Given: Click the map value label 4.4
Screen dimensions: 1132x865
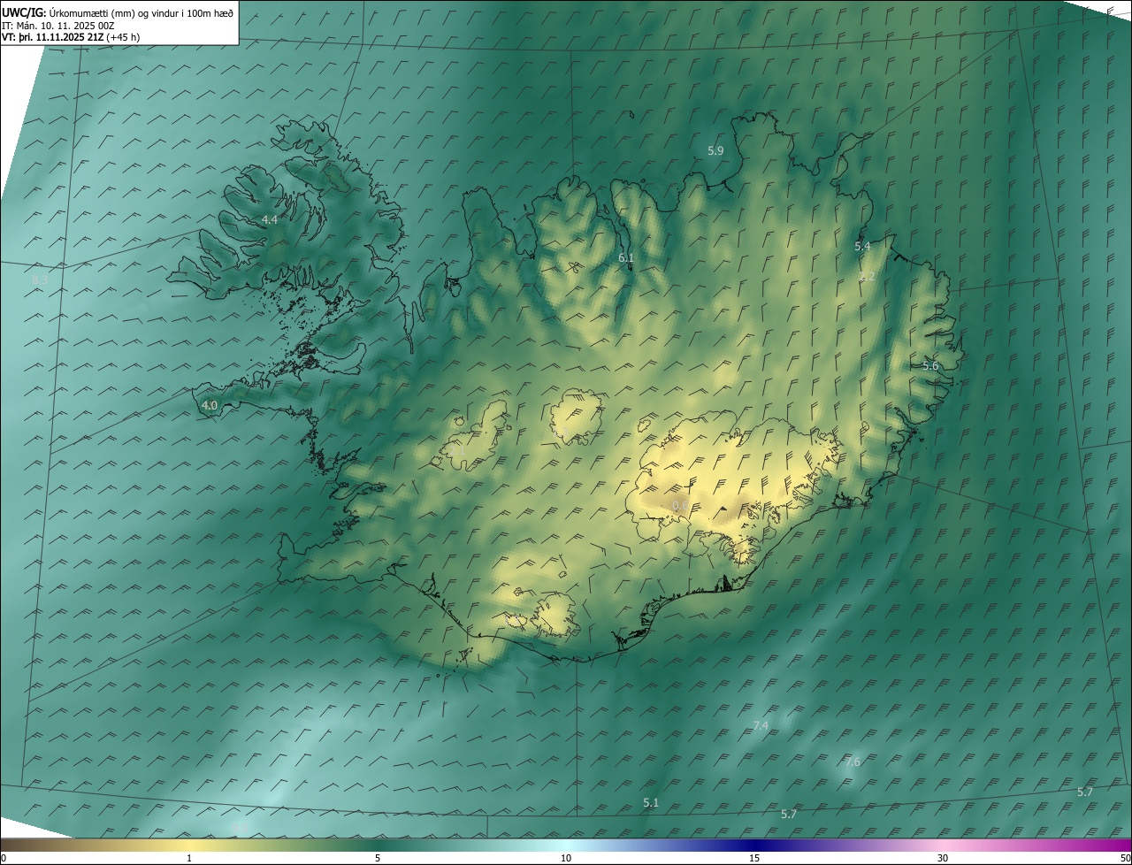Looking at the screenshot, I should click(x=270, y=219).
